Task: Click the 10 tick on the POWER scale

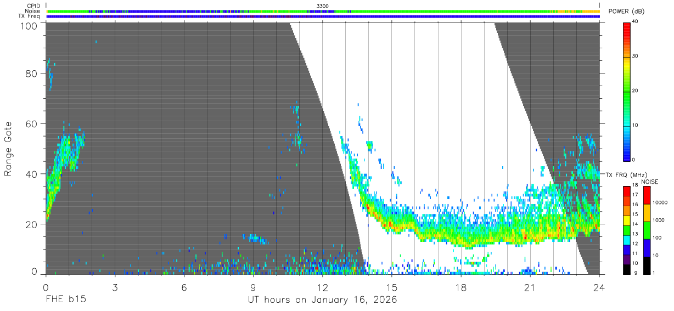Action: coord(636,125)
